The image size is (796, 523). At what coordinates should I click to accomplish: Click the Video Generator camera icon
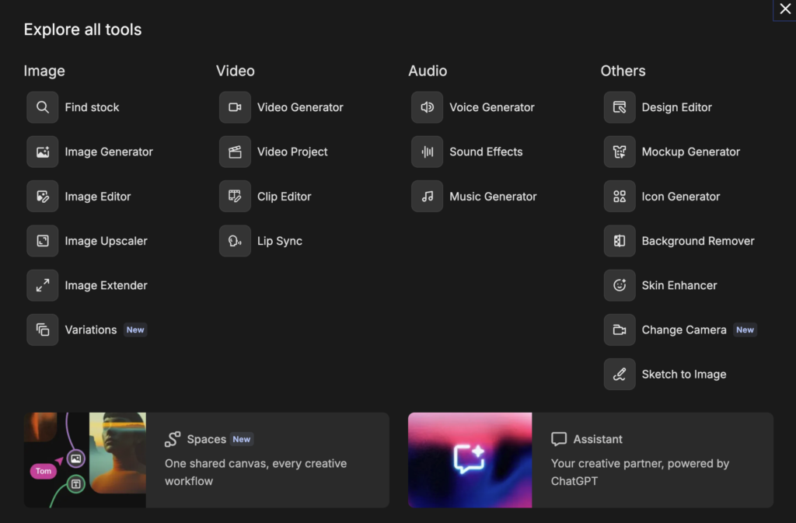(235, 107)
